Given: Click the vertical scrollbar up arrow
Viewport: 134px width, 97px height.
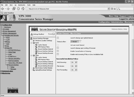Looking at the screenshot, I should [x=133, y=25].
